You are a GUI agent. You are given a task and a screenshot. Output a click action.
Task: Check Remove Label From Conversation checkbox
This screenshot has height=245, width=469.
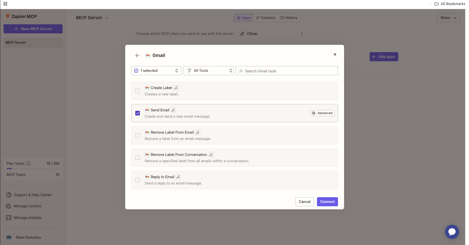138,158
